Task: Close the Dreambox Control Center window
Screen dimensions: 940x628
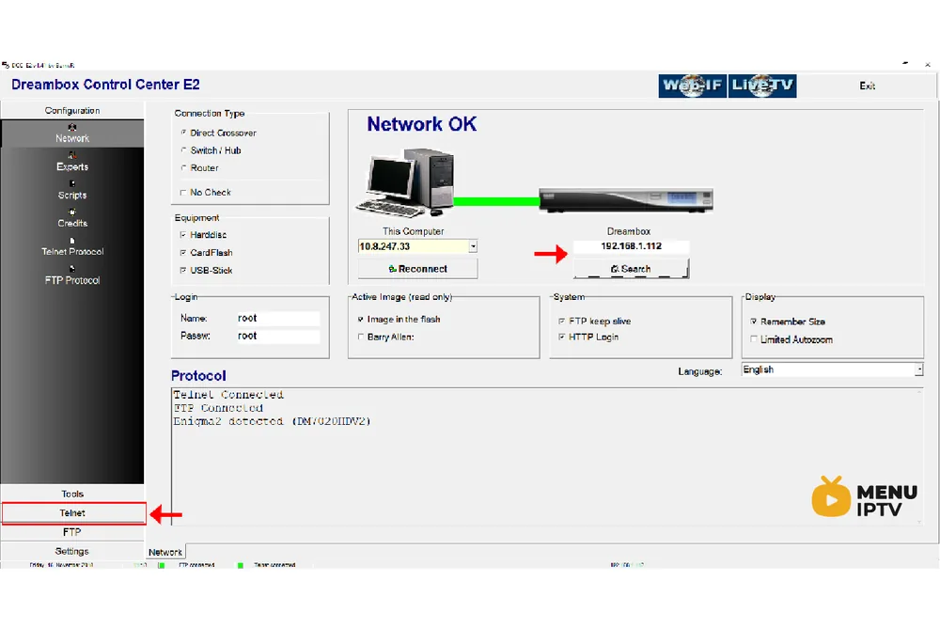Action: (x=927, y=64)
